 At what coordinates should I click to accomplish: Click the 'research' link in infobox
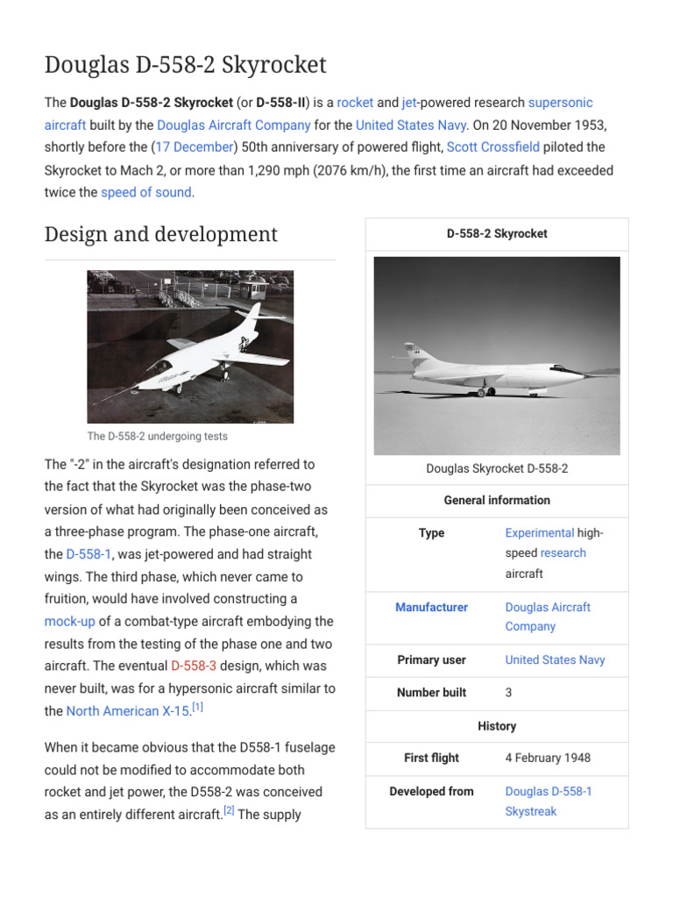pyautogui.click(x=563, y=553)
